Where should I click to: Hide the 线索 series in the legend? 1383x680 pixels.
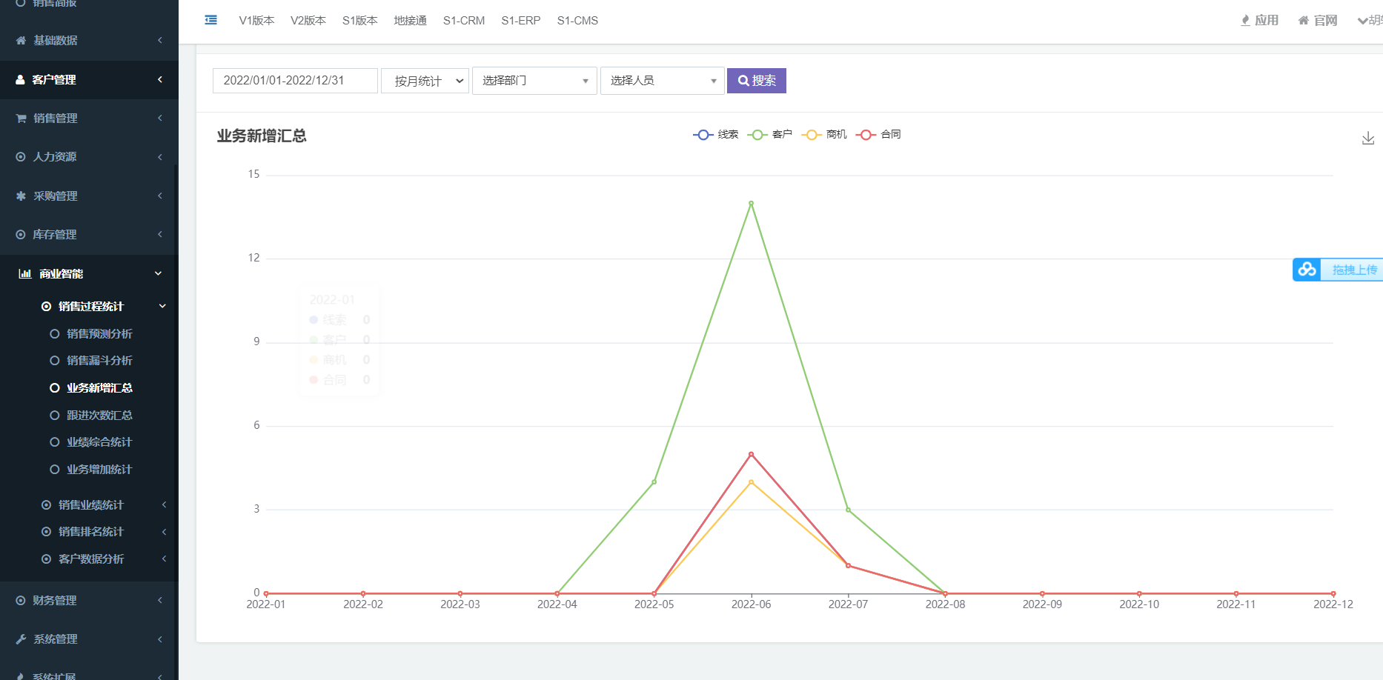pos(716,134)
